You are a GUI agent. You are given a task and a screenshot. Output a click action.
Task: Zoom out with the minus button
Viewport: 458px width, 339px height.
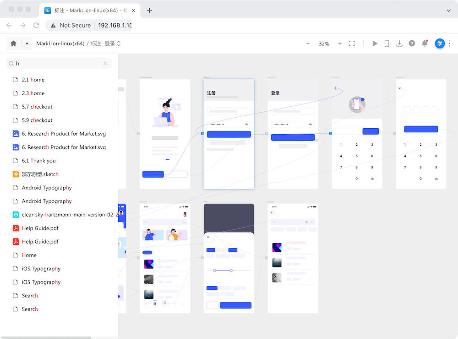[308, 44]
